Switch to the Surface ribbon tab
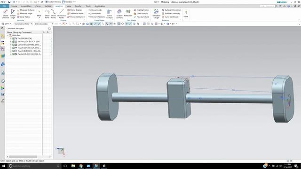 (48, 6)
